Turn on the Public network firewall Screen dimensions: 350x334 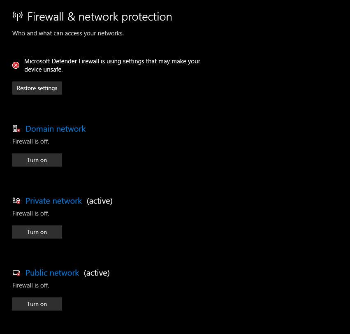[37, 304]
